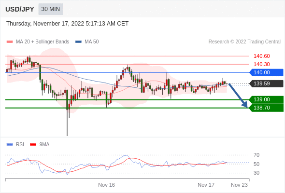
Task: Click the blue RSI legend swatch
Action: point(10,145)
